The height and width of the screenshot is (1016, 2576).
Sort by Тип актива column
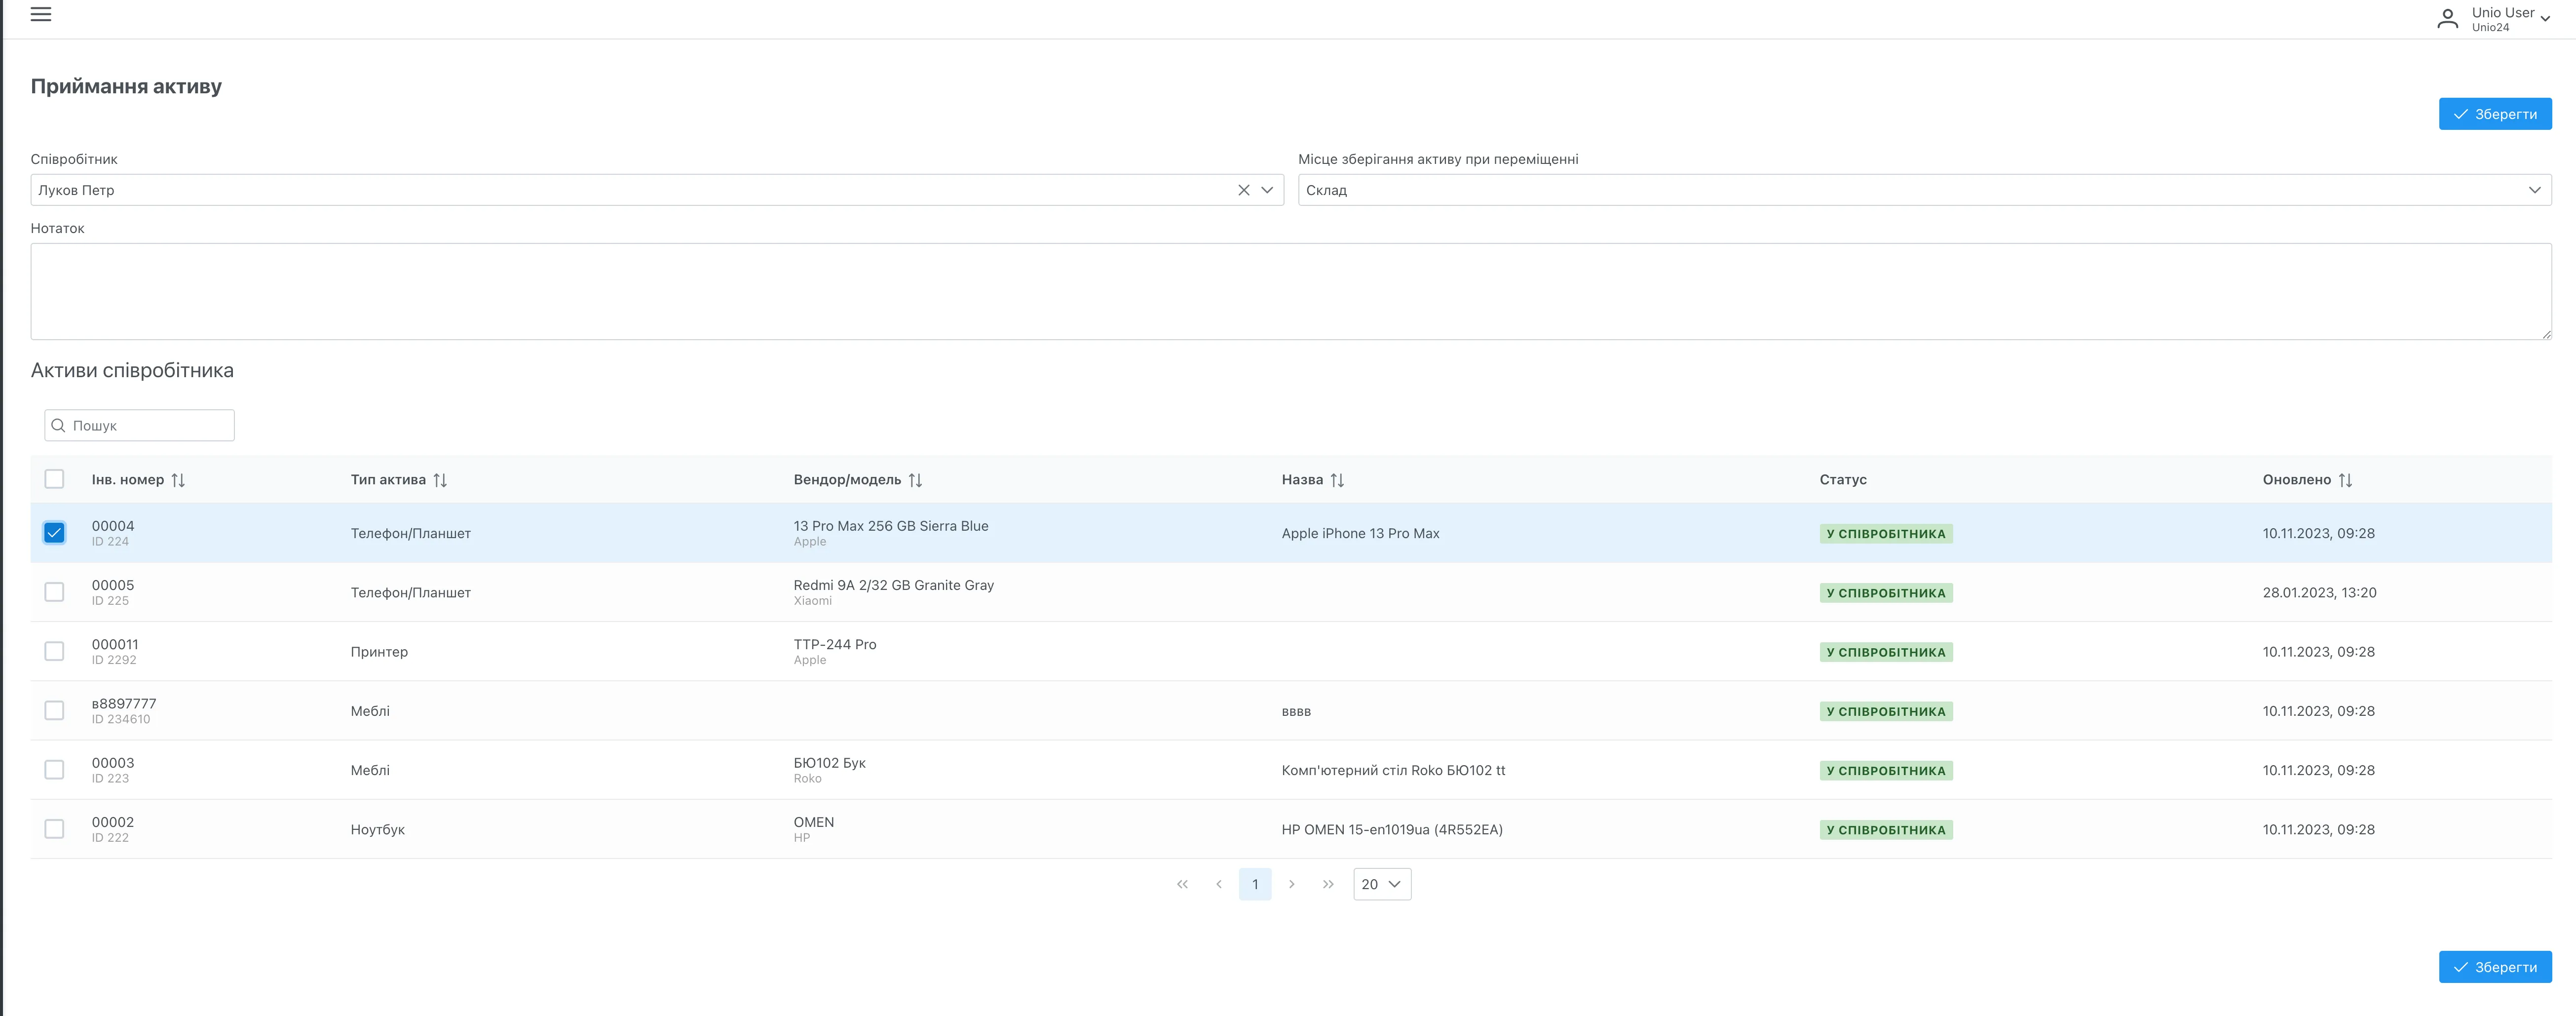click(440, 480)
